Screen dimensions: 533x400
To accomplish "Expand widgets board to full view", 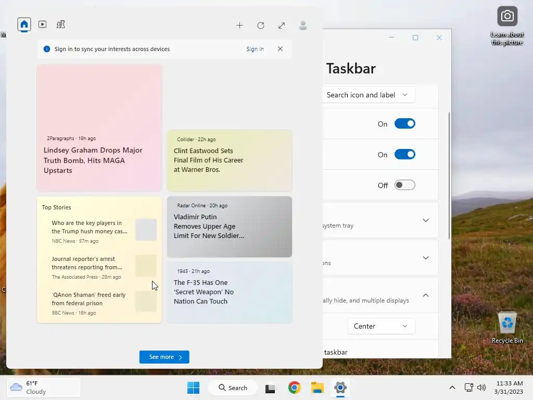I will coord(282,26).
